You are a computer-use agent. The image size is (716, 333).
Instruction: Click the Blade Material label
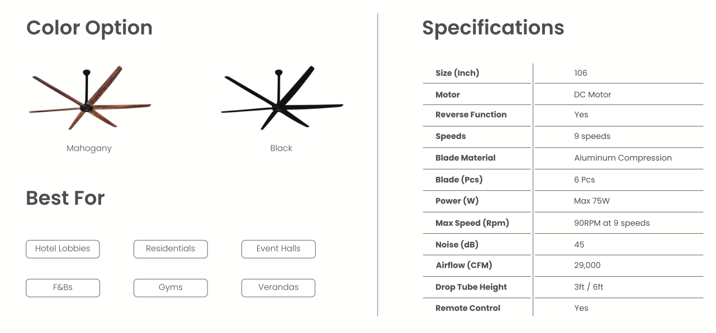pos(466,158)
